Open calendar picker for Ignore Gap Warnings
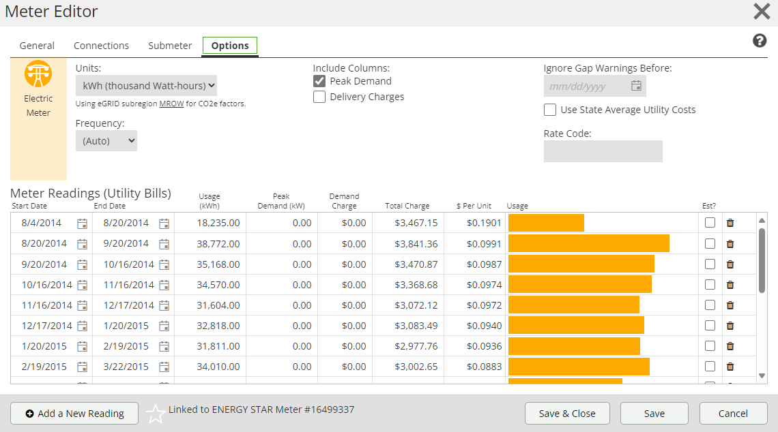This screenshot has width=778, height=432. click(636, 86)
